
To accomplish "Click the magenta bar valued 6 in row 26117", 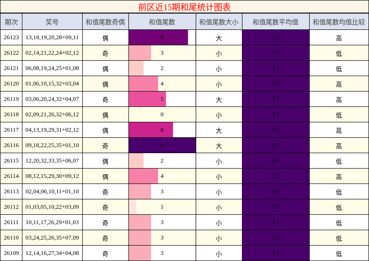I will click(151, 130).
